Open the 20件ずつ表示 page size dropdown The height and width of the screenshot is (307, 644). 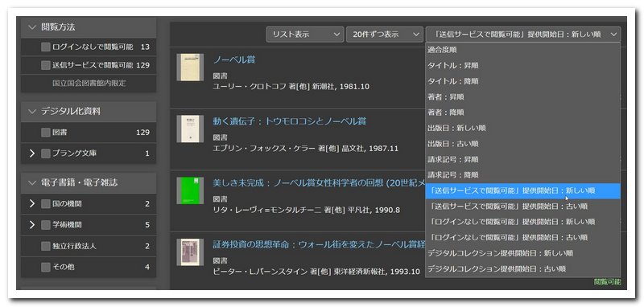point(385,35)
